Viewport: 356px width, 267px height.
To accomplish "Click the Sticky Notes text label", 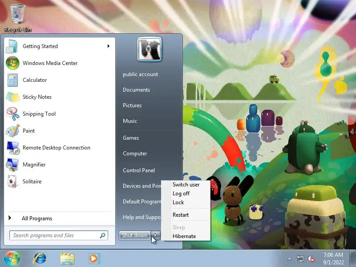I will coord(37,97).
